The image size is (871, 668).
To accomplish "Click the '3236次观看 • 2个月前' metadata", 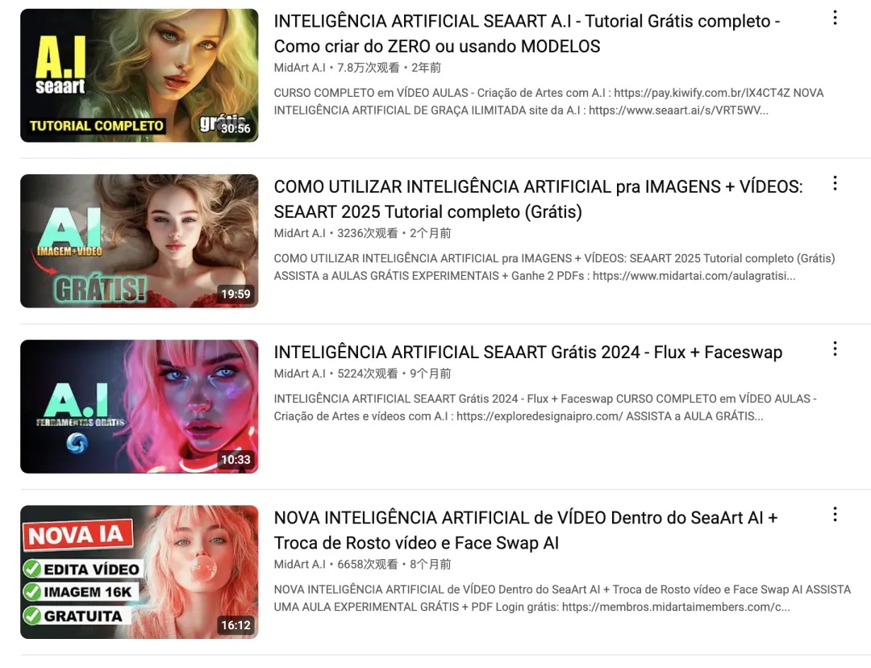I will click(394, 233).
